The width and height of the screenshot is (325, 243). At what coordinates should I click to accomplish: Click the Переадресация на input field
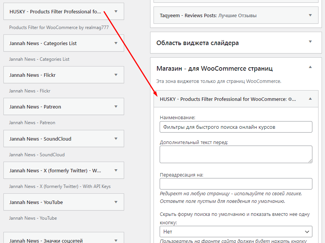click(x=236, y=184)
